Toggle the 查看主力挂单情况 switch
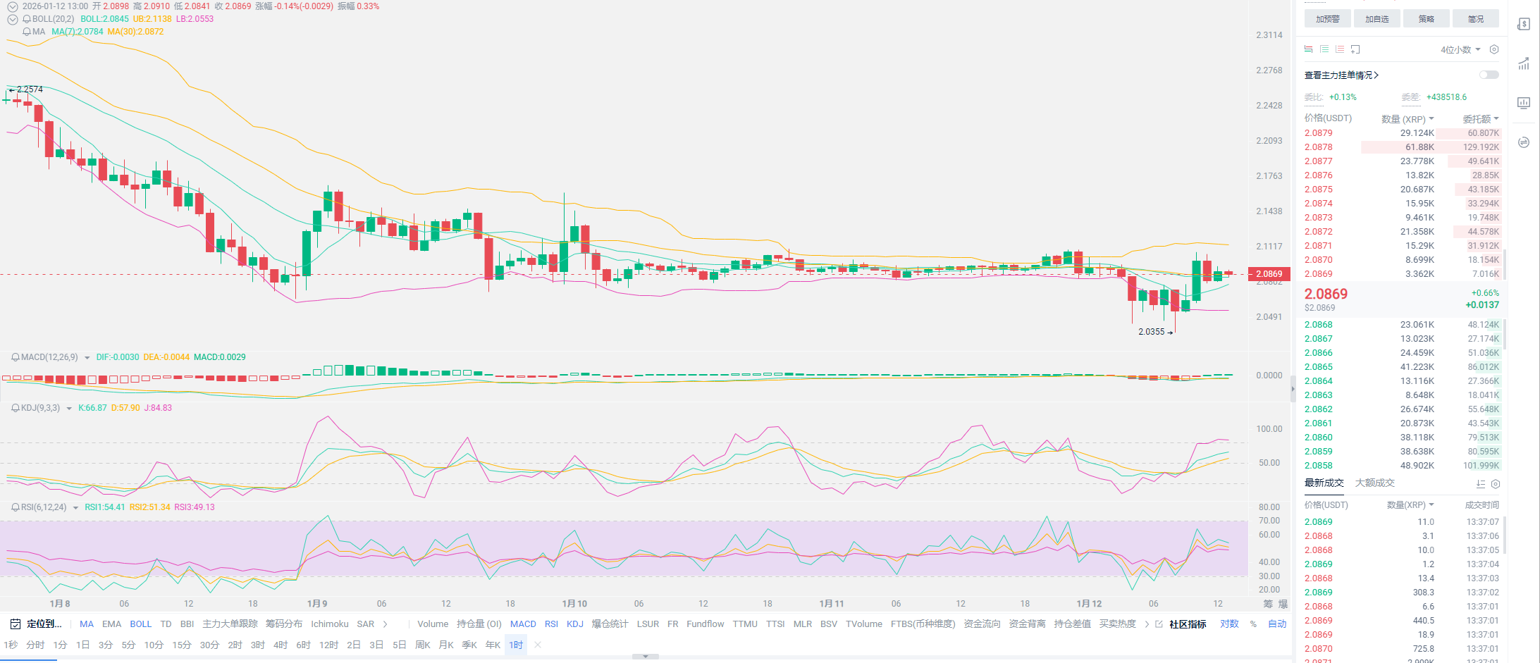Screen dimensions: 1540x663 (1489, 75)
